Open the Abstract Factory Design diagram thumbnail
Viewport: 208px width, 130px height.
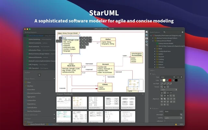(x=64, y=103)
